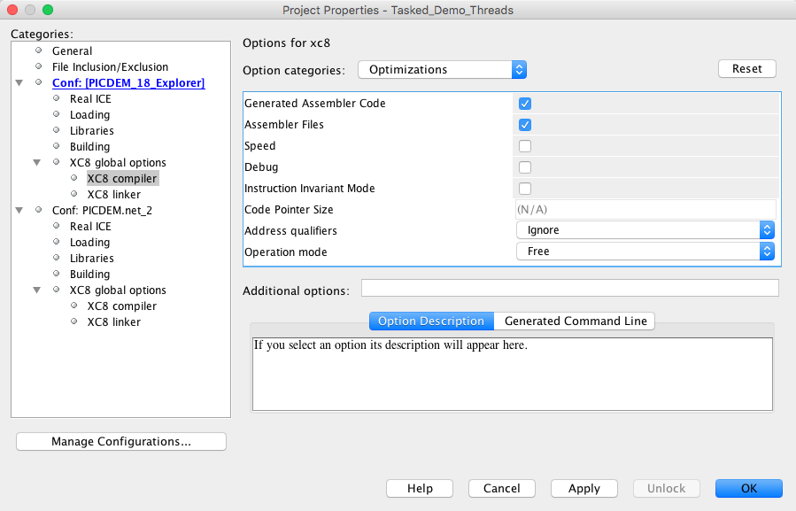Switch to Option Description tab
This screenshot has width=796, height=511.
430,321
